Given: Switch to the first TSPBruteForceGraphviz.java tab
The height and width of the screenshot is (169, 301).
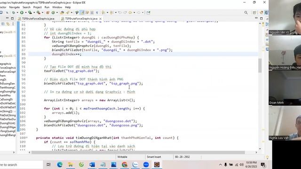Looking at the screenshot, I should pyautogui.click(x=36, y=19).
